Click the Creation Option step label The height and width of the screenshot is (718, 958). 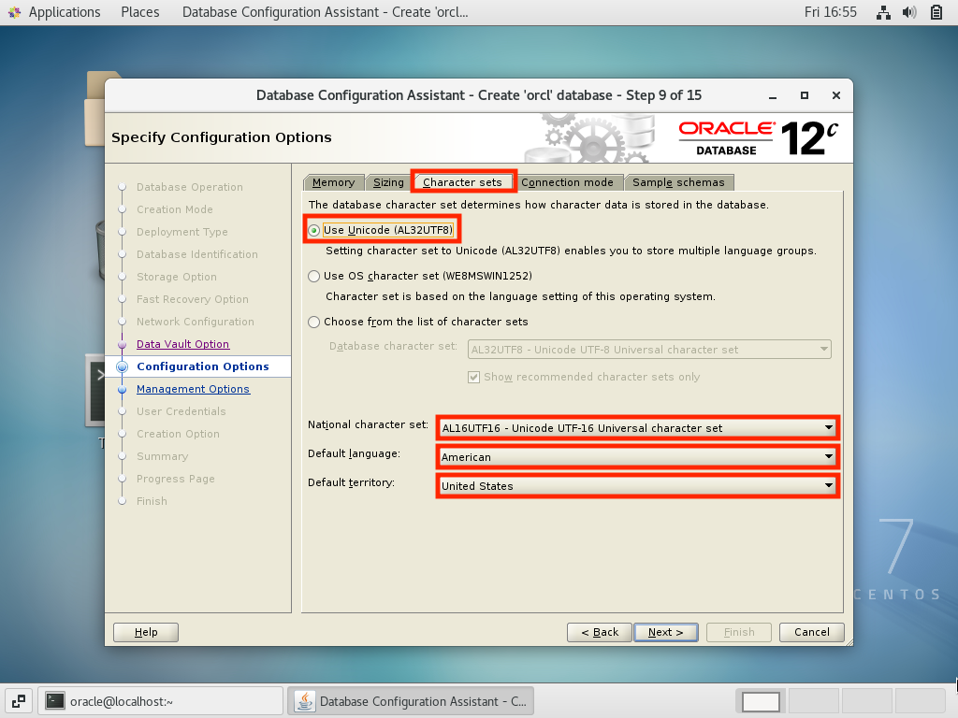pyautogui.click(x=178, y=434)
